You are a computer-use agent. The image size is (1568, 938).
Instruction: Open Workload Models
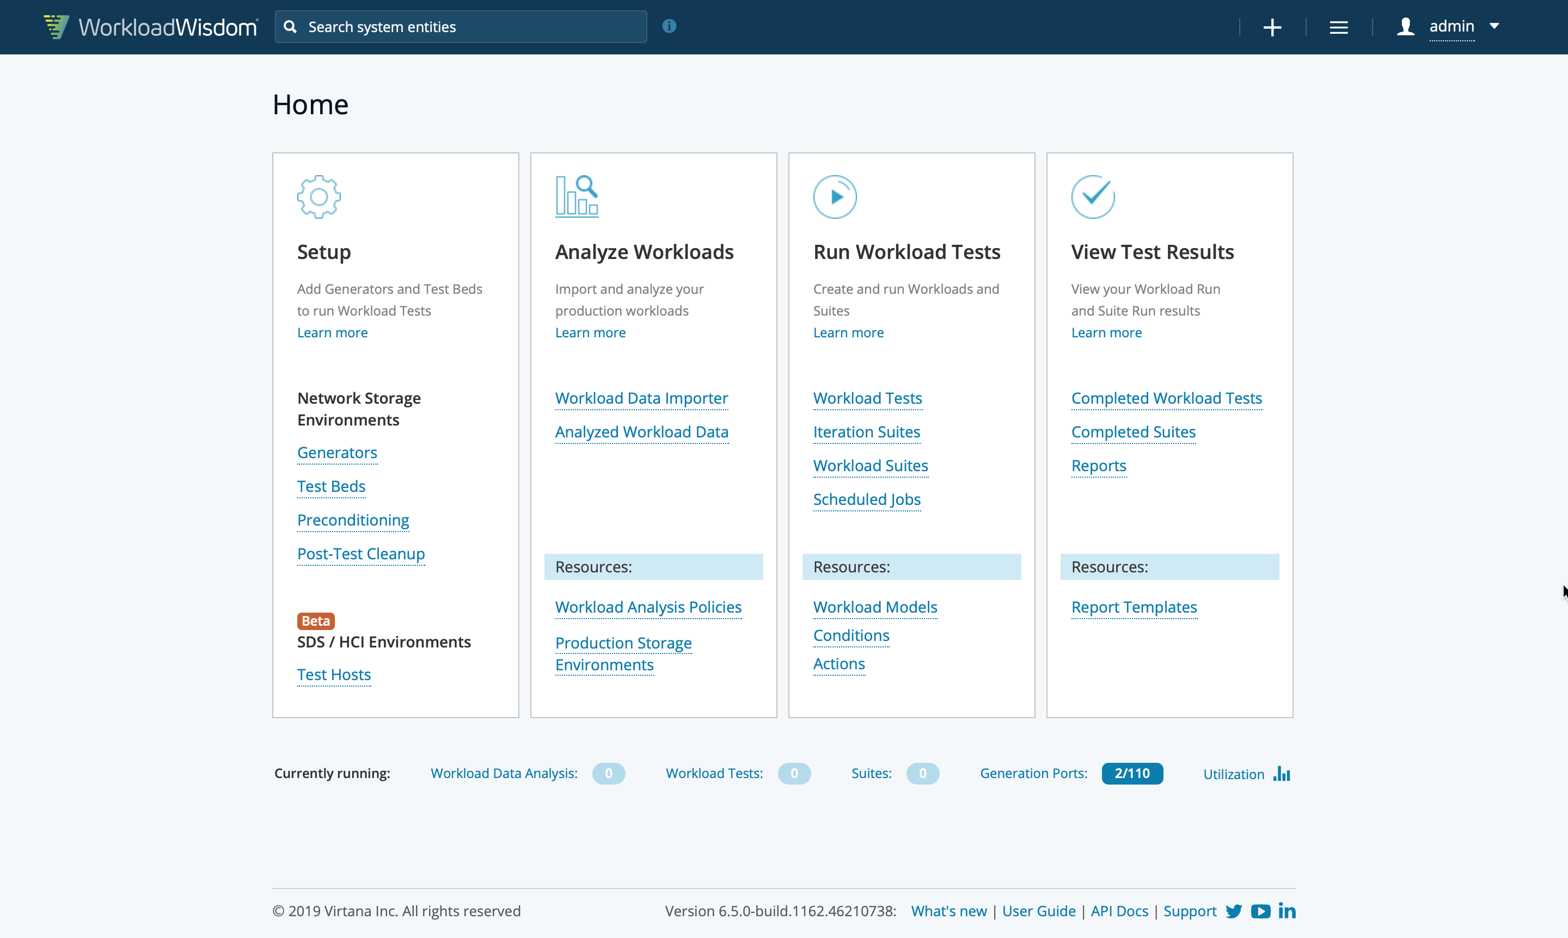click(875, 607)
